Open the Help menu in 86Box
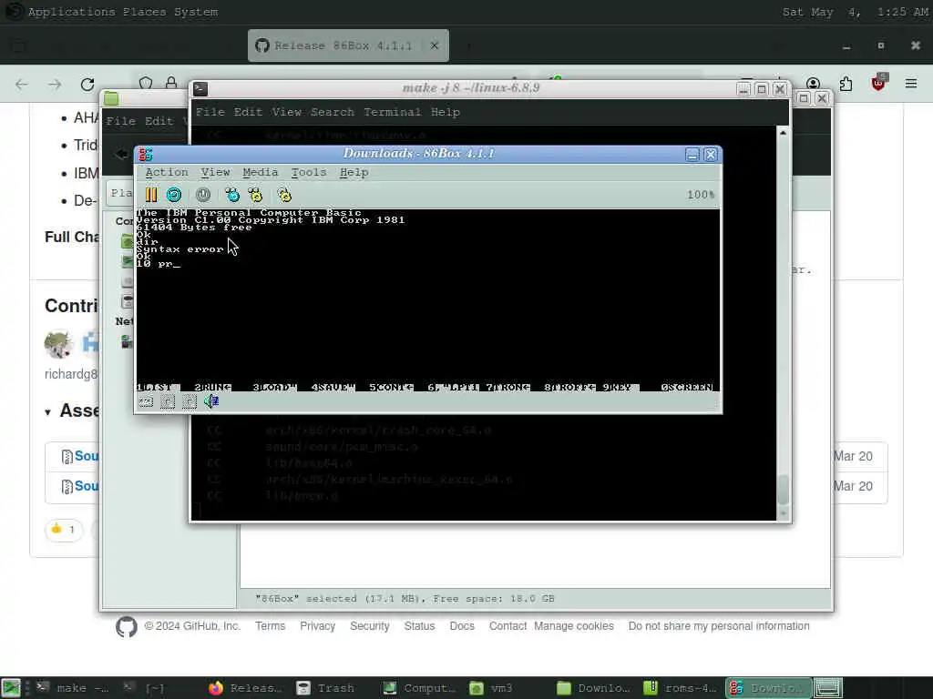Viewport: 933px width, 699px height. coord(354,172)
